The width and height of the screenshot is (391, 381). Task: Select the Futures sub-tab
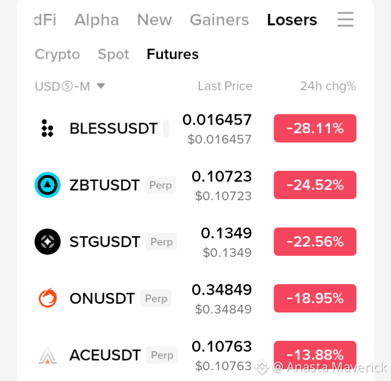pyautogui.click(x=173, y=54)
